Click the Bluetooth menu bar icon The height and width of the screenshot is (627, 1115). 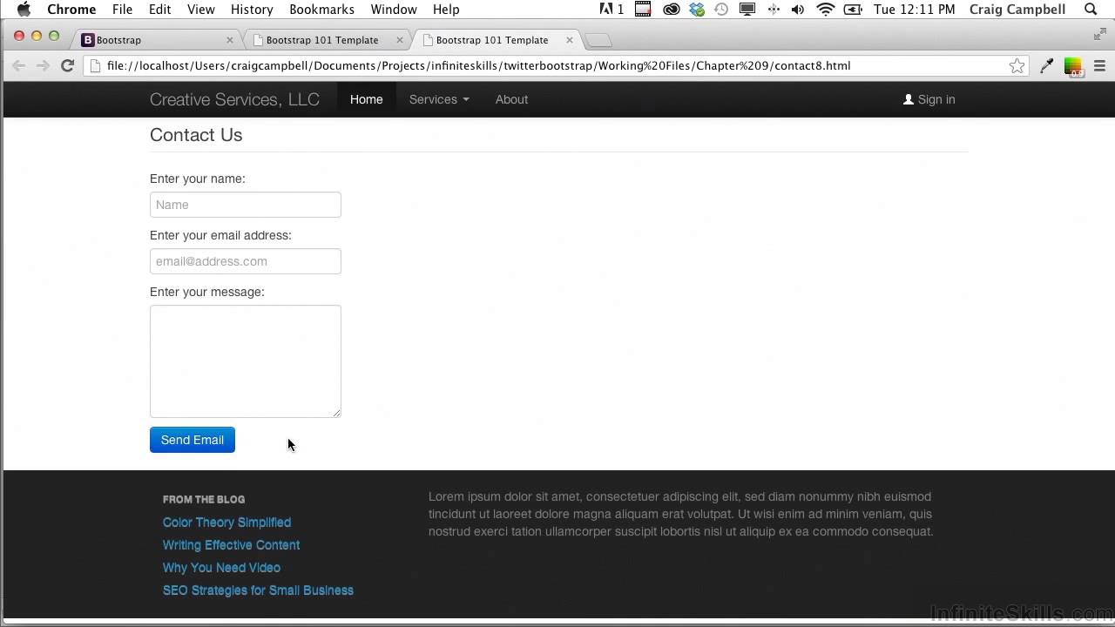(774, 10)
